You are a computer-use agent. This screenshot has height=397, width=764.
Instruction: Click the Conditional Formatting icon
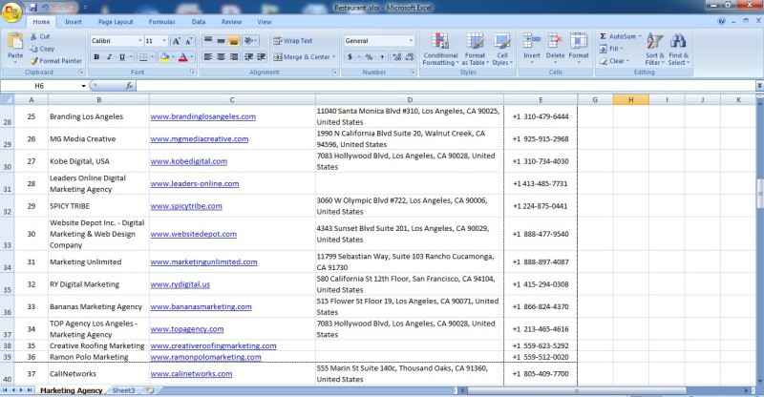439,42
